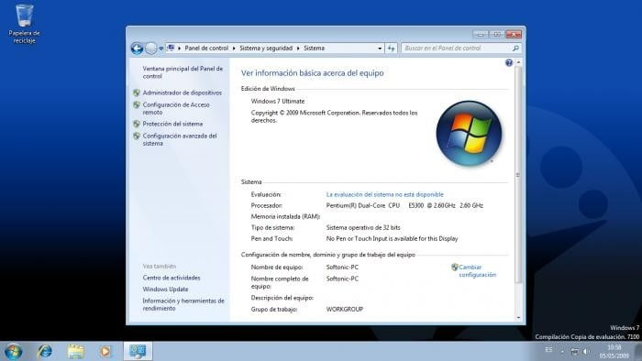Open Windows Explorer folder taskbar icon
Screen dimensions: 642x361
click(x=75, y=351)
